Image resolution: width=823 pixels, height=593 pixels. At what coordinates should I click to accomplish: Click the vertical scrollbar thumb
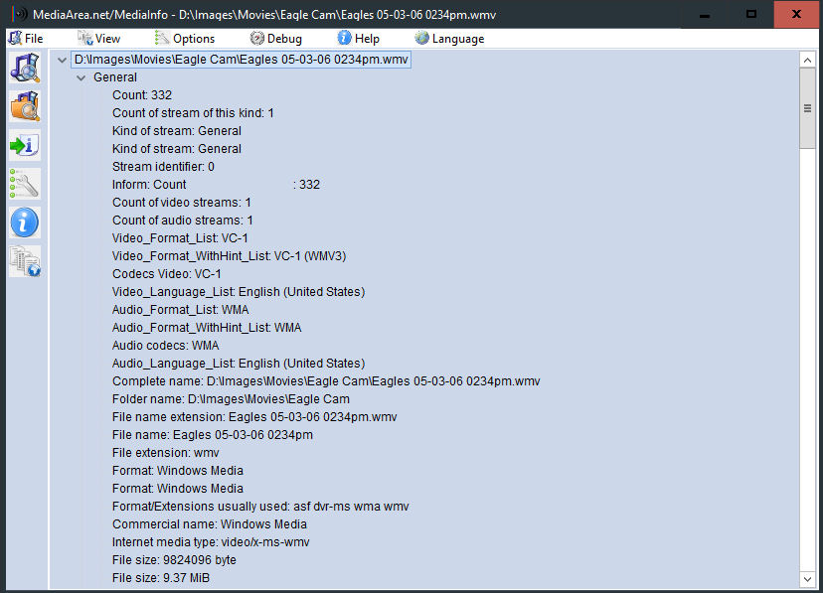(x=807, y=108)
